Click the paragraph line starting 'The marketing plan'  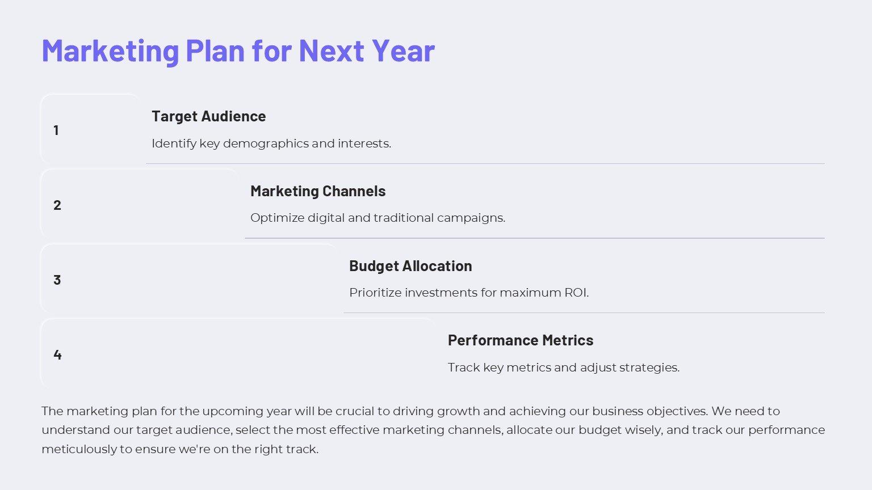click(410, 411)
